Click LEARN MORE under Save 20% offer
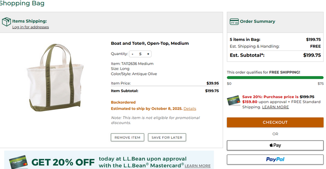The height and width of the screenshot is (169, 326). point(275,107)
